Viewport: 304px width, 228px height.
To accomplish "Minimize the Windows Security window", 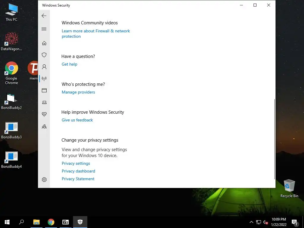I will pyautogui.click(x=241, y=5).
